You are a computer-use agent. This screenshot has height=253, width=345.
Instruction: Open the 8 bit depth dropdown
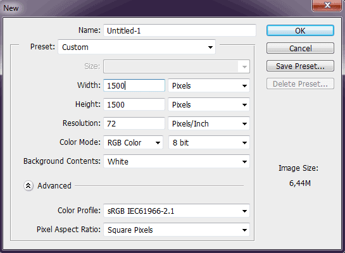point(209,142)
